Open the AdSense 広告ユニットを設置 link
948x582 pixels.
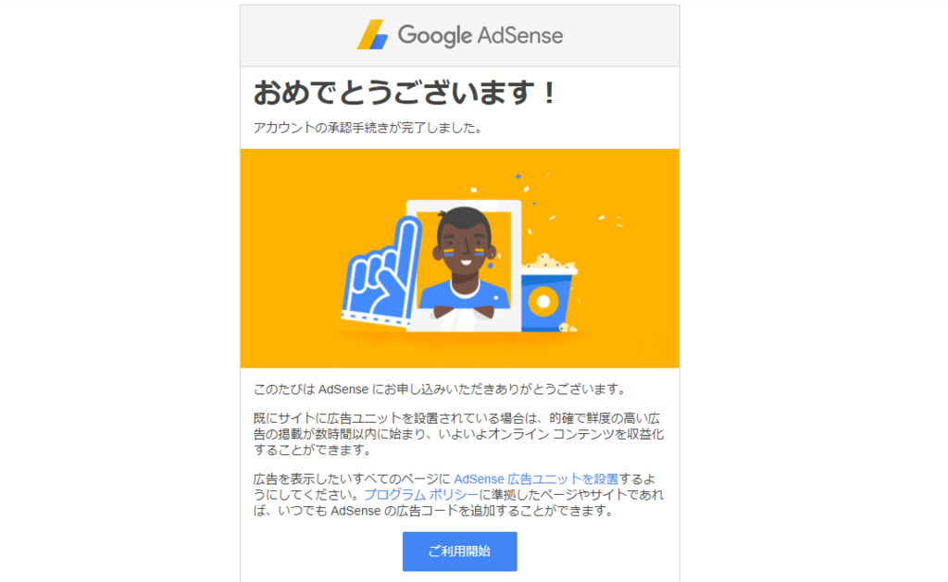coord(536,478)
